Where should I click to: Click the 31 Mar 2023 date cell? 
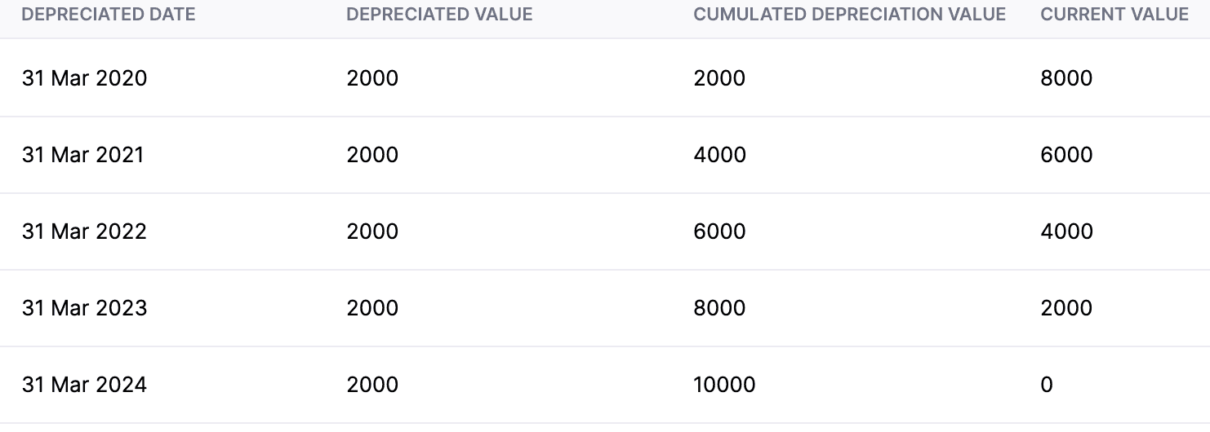(84, 308)
